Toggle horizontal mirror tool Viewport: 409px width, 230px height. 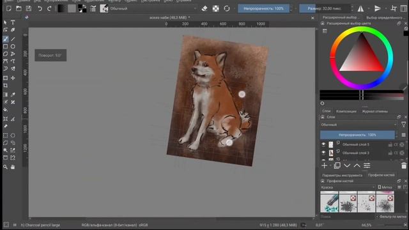pos(360,8)
